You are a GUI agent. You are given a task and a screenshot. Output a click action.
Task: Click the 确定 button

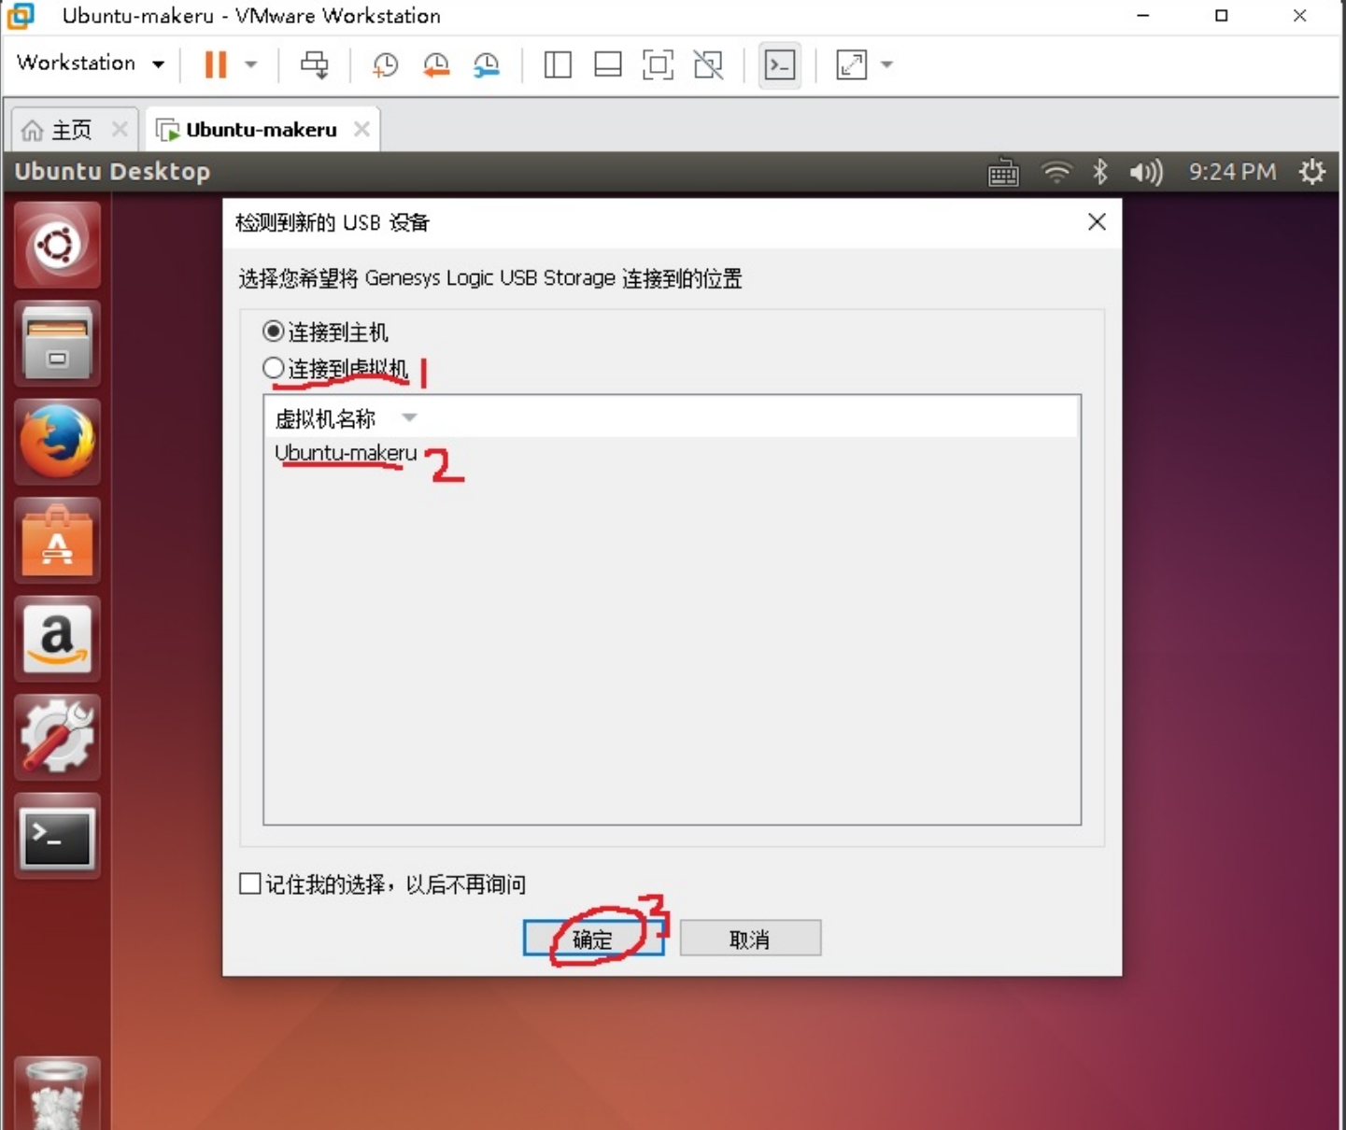tap(593, 939)
